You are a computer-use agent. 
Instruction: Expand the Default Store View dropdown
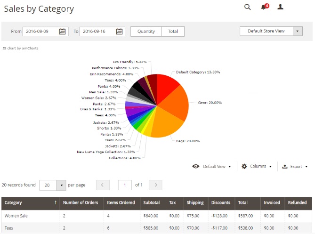(x=271, y=31)
